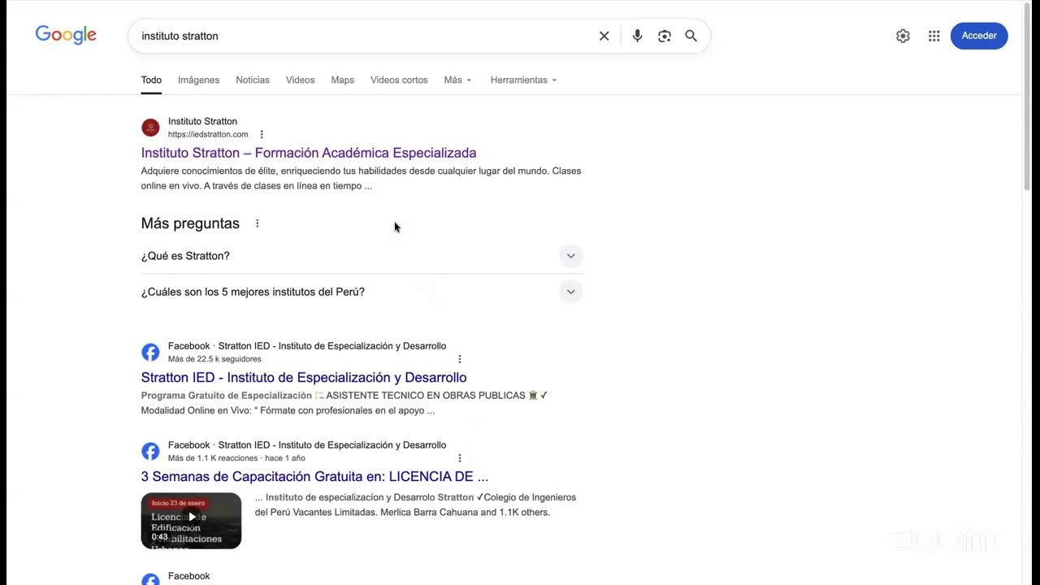Open Google apps grid icon

pos(934,36)
